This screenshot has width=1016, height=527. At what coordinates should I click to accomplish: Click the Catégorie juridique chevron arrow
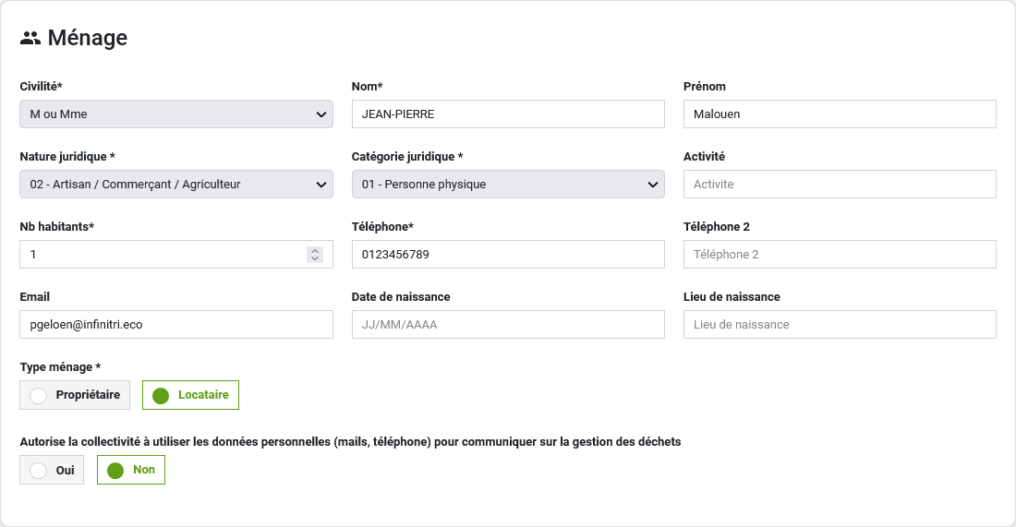tap(653, 185)
